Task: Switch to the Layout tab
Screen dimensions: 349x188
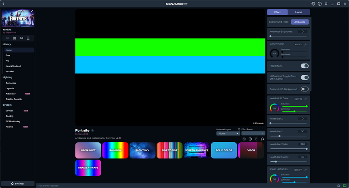Action: tap(298, 12)
